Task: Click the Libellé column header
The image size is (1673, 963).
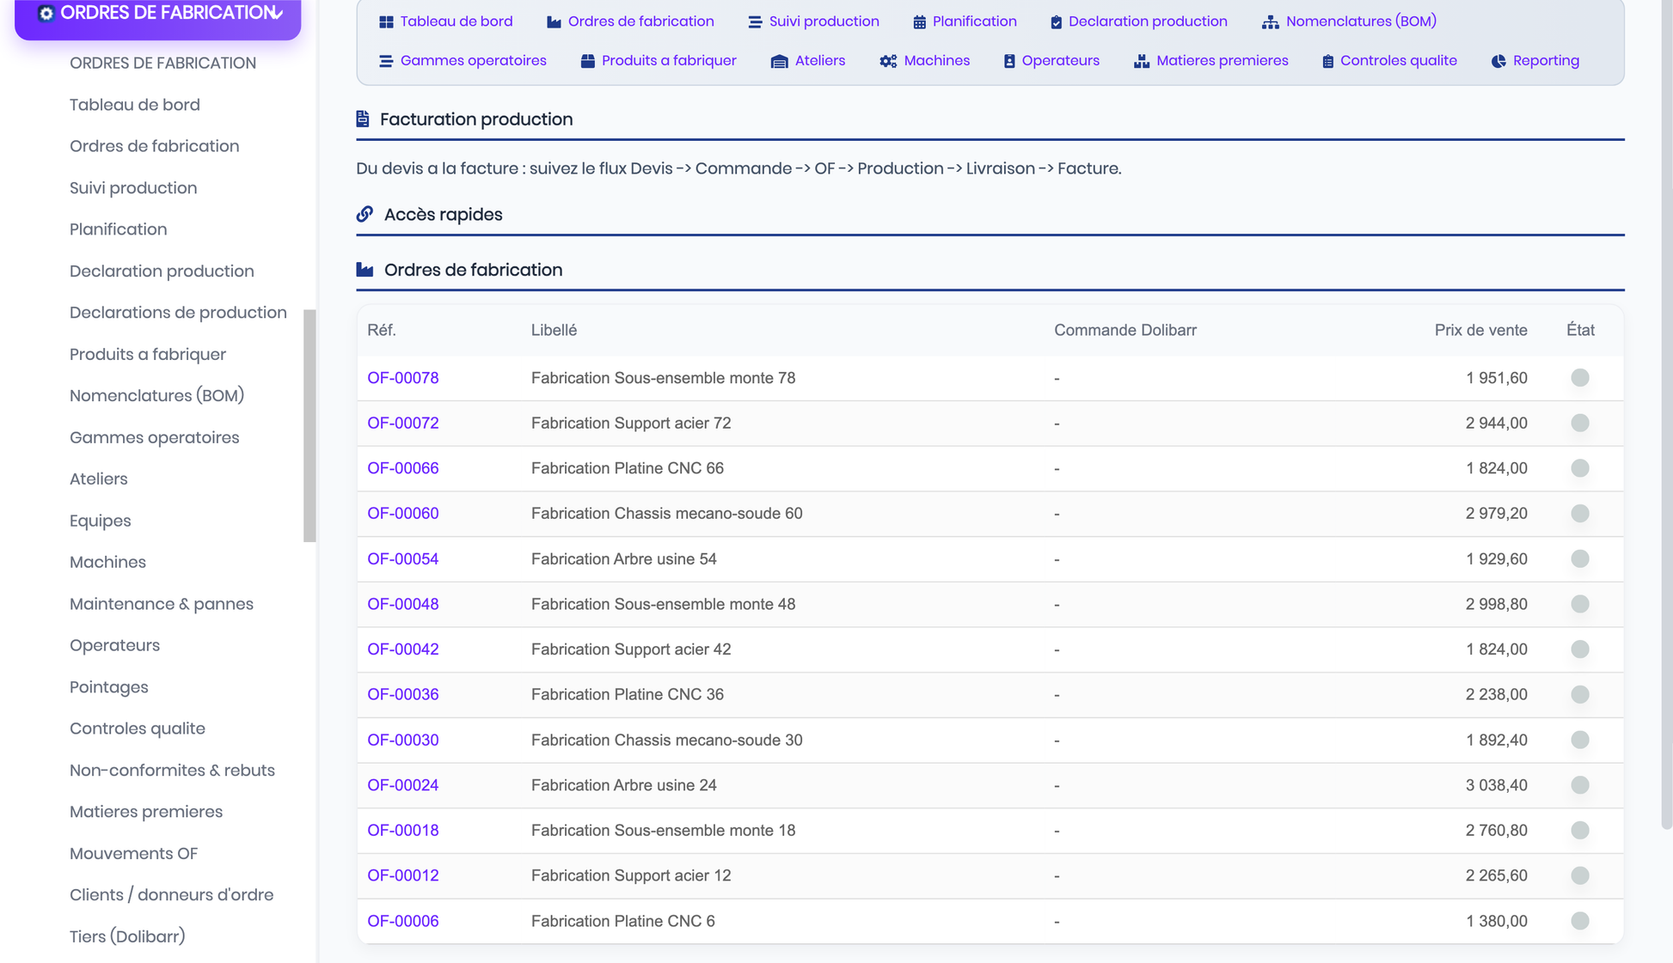Action: tap(554, 330)
